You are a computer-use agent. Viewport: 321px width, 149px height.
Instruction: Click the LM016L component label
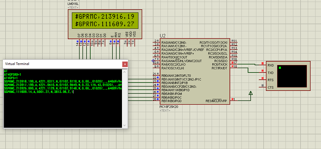73,4
